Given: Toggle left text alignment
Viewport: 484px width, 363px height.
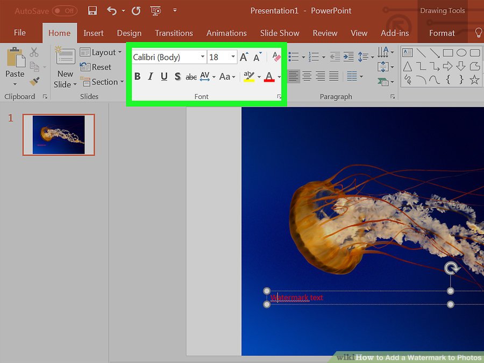Looking at the screenshot, I should pos(293,76).
